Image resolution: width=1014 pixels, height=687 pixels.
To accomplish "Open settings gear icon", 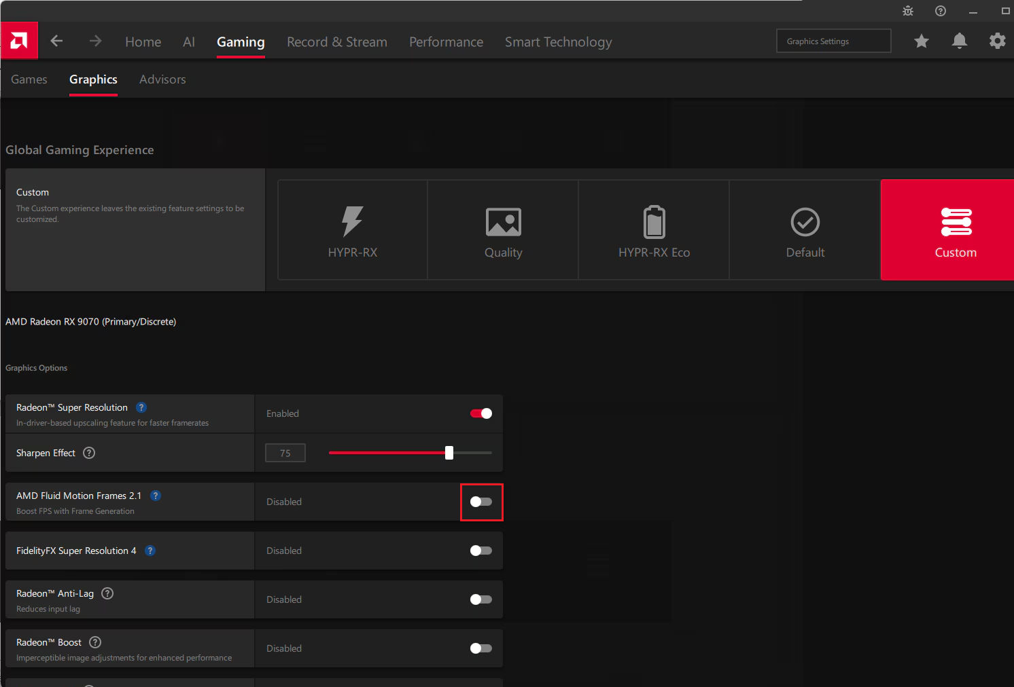I will point(997,41).
